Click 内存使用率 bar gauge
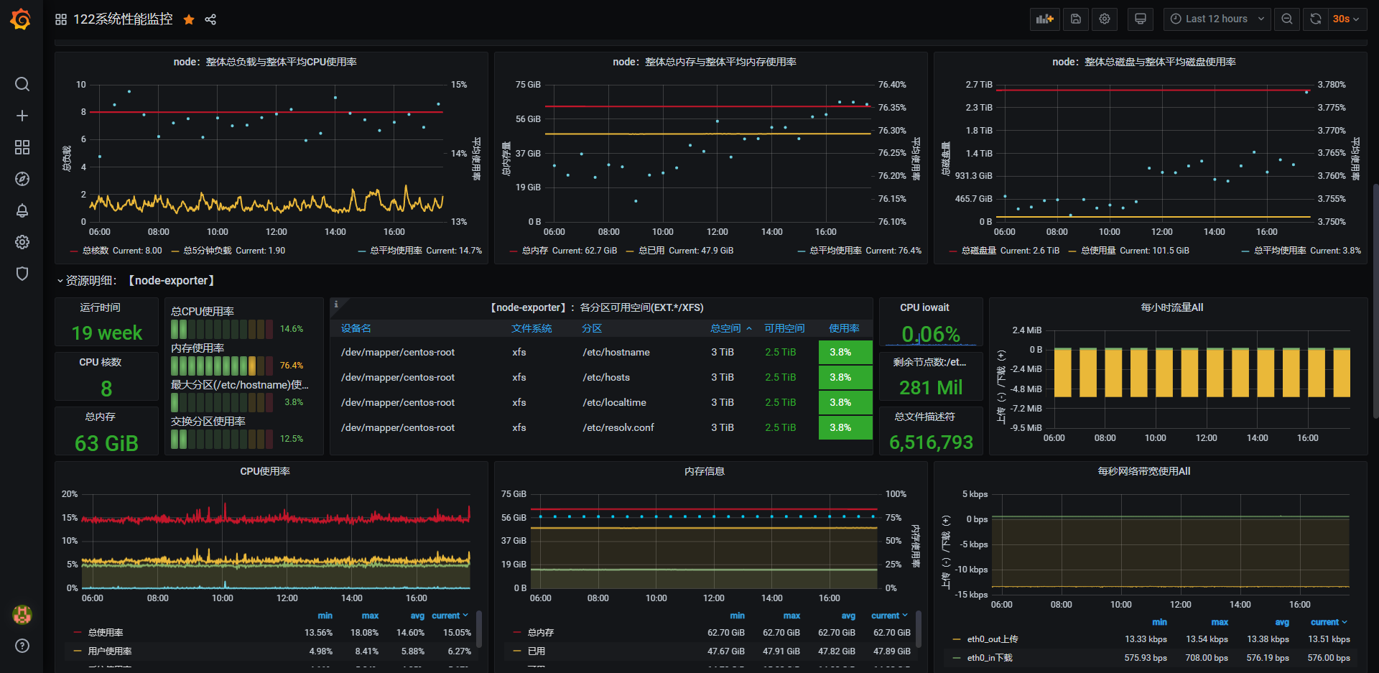The width and height of the screenshot is (1379, 673). pos(222,366)
